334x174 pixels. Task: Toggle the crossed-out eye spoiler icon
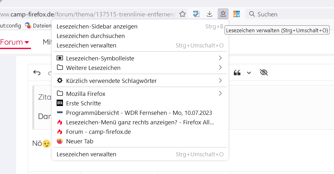point(263,73)
